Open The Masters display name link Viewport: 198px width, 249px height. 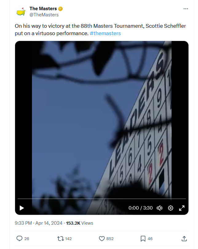click(43, 8)
